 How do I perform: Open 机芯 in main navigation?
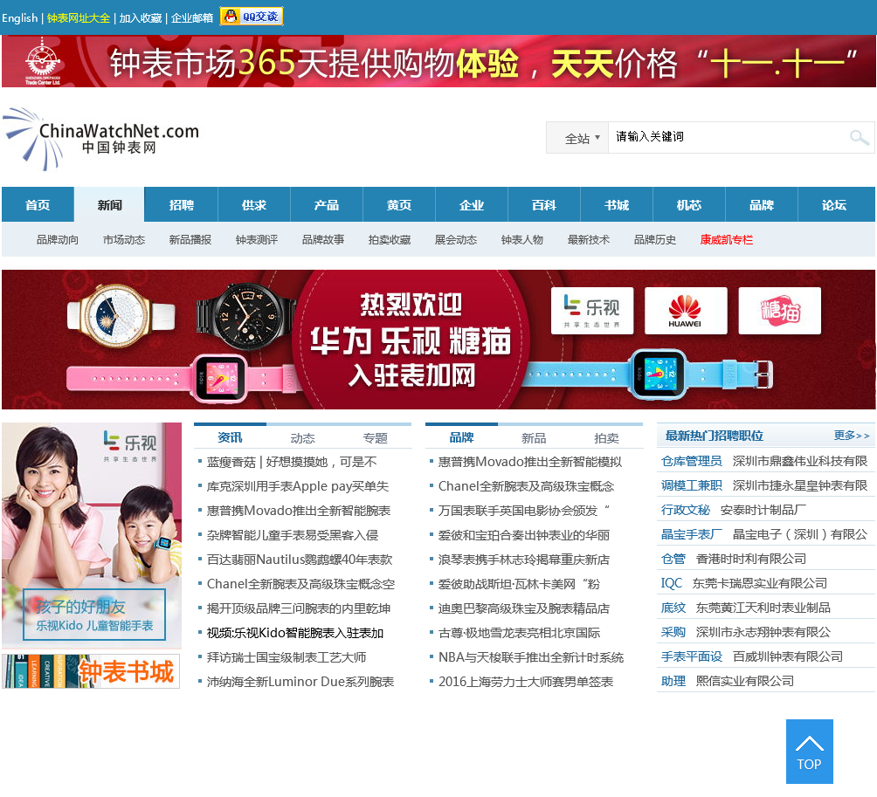(689, 204)
